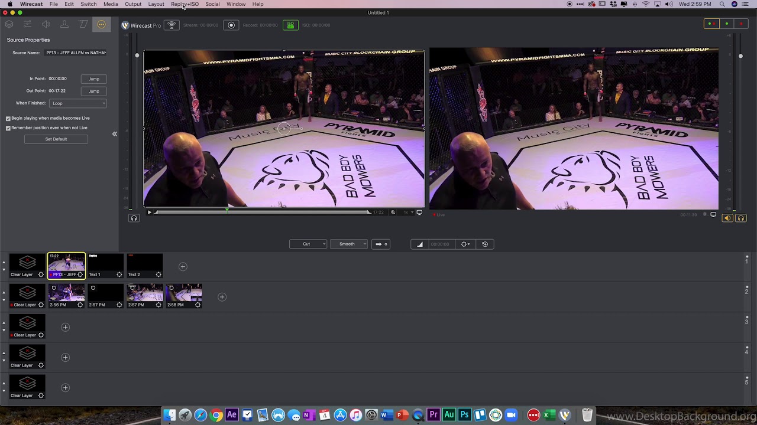
Task: Open Google Chrome from the Dock
Action: coord(216,415)
